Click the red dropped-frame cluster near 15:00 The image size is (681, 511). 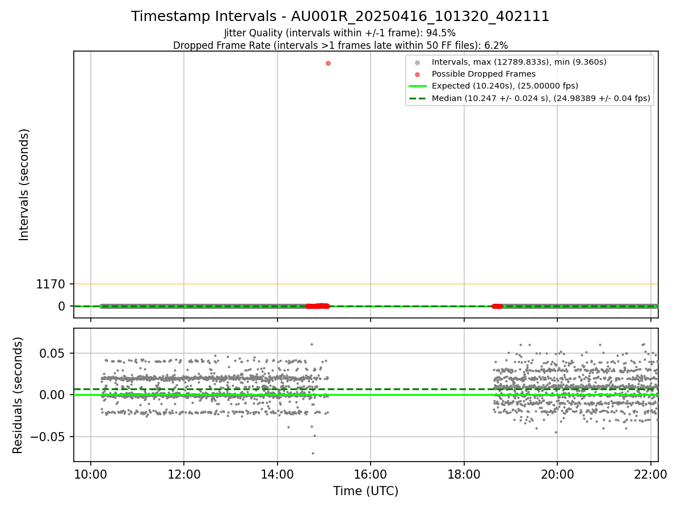click(318, 306)
